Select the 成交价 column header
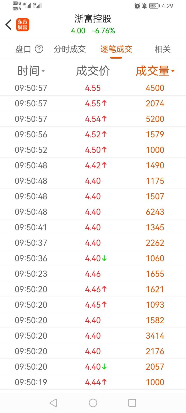 (x=93, y=71)
